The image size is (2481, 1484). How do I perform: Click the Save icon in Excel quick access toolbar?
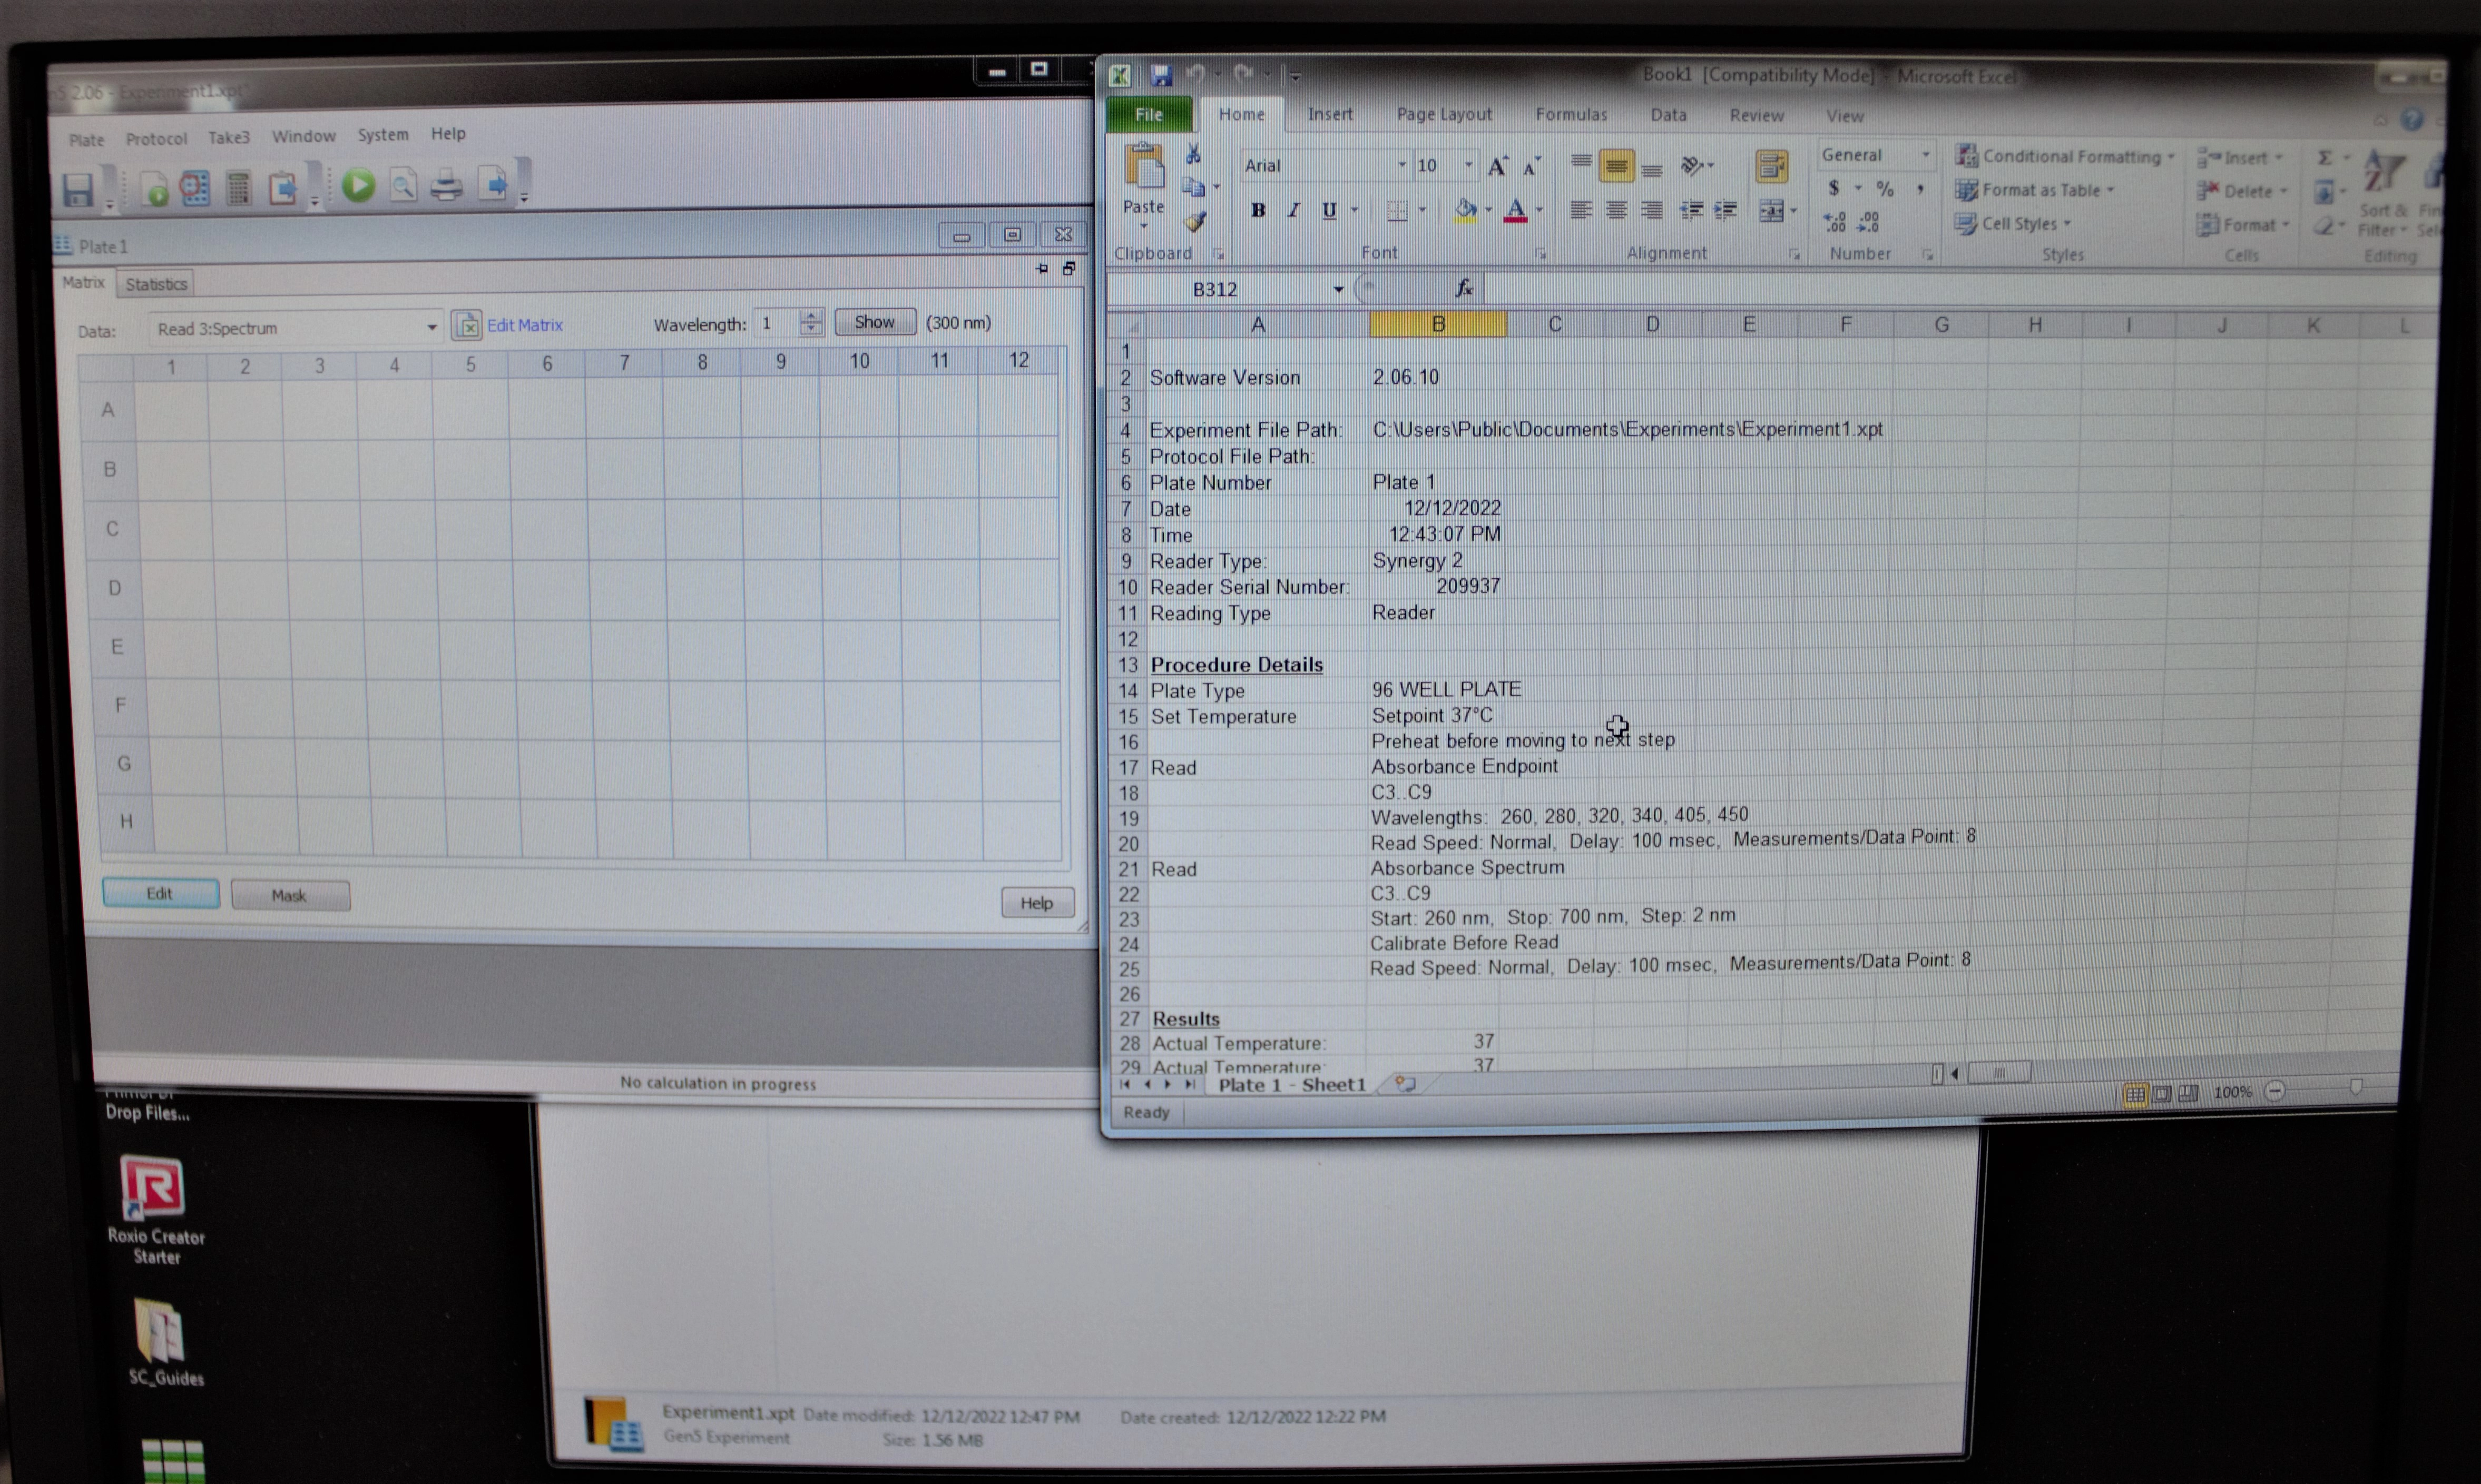(1161, 75)
